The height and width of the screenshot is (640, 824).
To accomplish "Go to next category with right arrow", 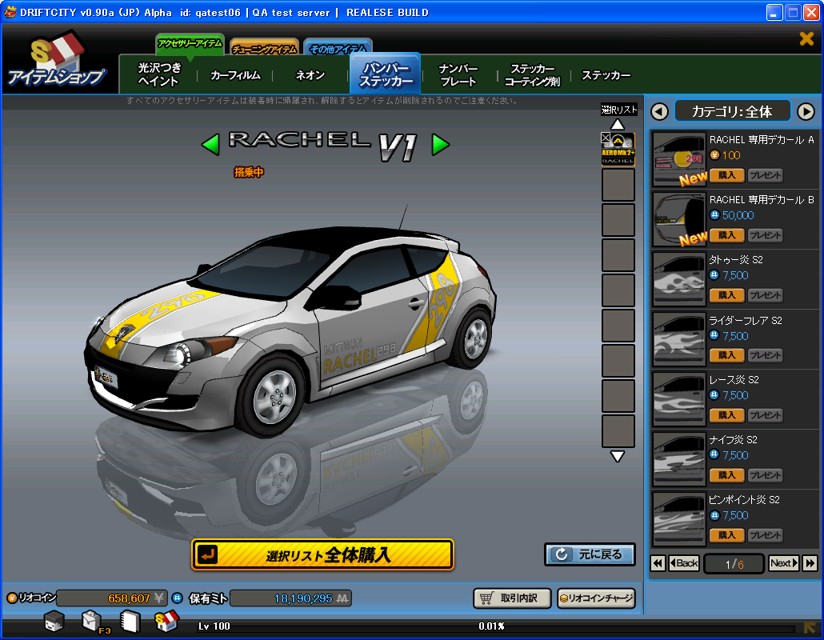I will (806, 111).
